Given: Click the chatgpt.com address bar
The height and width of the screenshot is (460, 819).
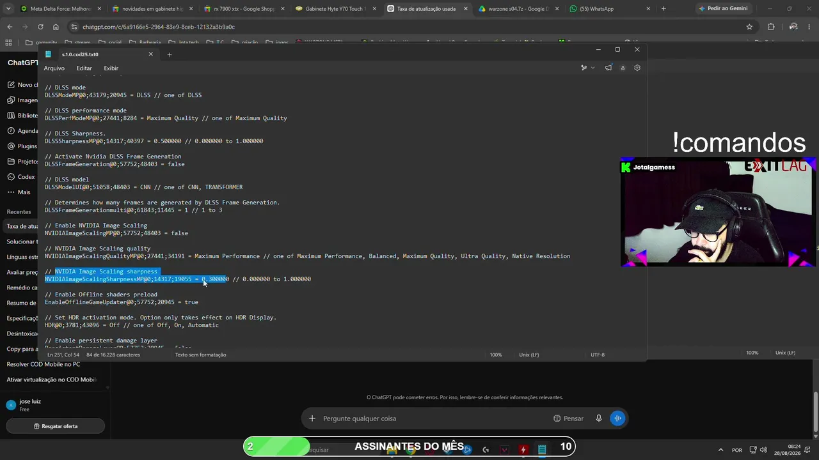Looking at the screenshot, I should click(x=409, y=27).
